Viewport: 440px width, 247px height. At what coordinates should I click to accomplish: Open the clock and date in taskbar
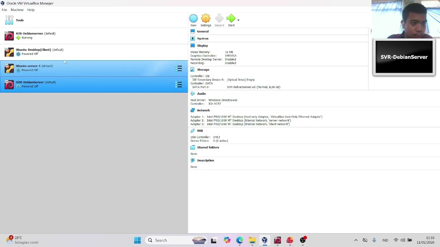coord(426,240)
